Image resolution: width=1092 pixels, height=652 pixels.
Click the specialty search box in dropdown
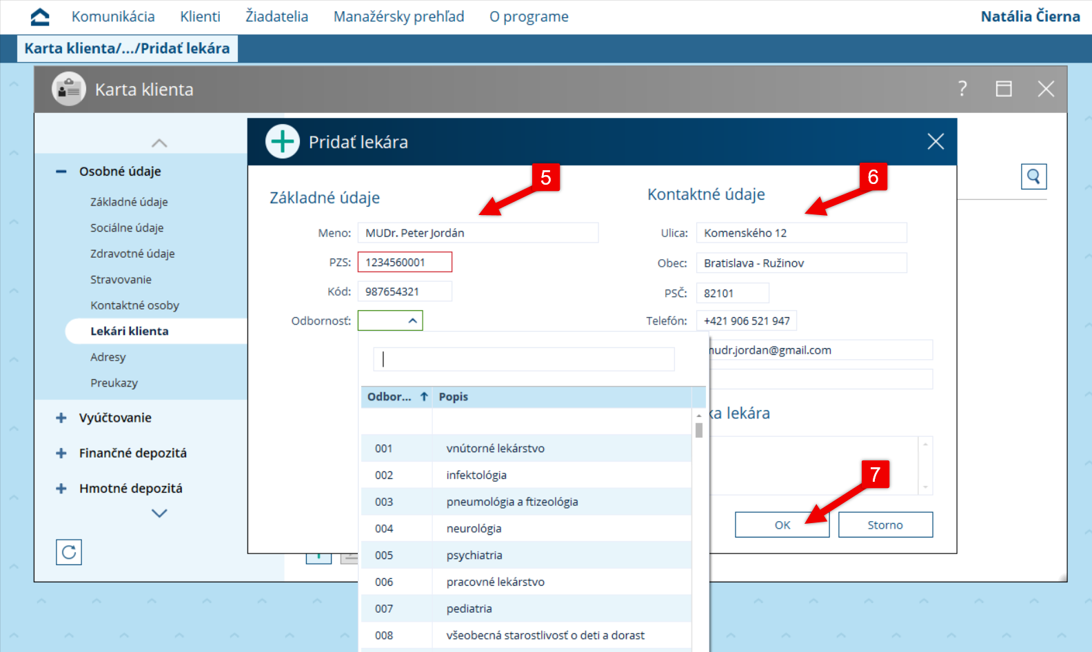tap(524, 359)
